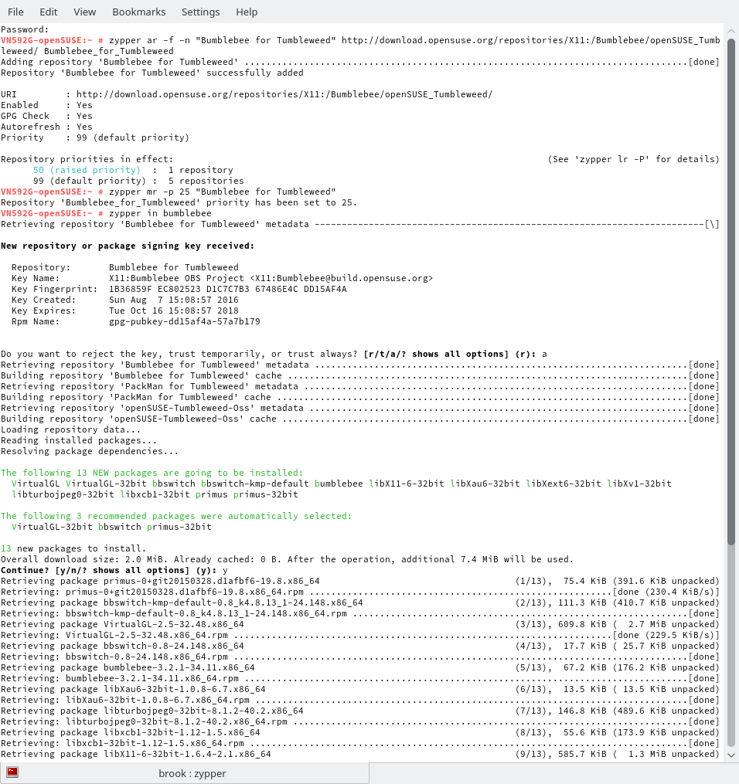This screenshot has height=784, width=739.
Task: Click 'Repository priorities in effect:' line
Action: coord(87,159)
